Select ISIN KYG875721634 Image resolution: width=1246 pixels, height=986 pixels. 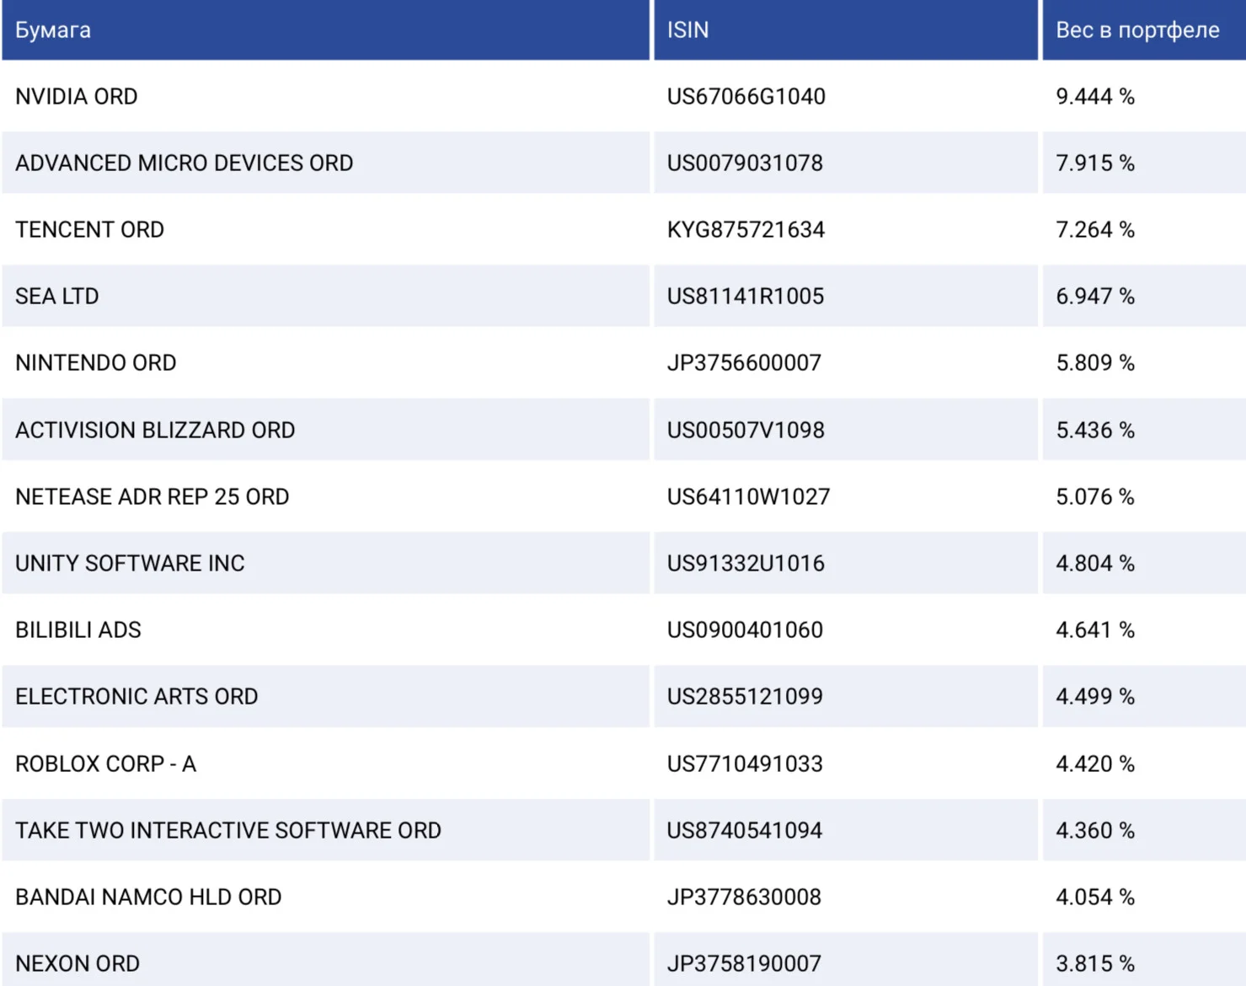746,230
